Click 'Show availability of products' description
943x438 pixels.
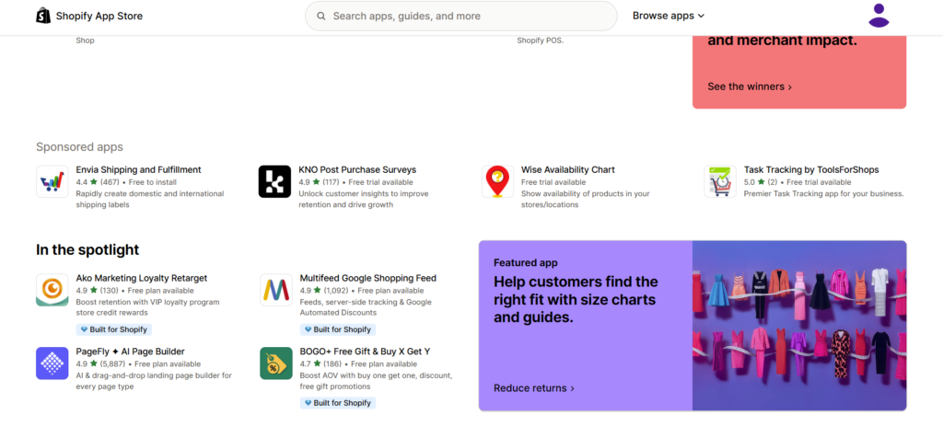click(x=585, y=200)
